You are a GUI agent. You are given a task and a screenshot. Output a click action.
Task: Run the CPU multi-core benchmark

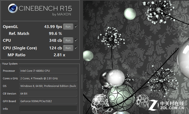[x=68, y=40]
